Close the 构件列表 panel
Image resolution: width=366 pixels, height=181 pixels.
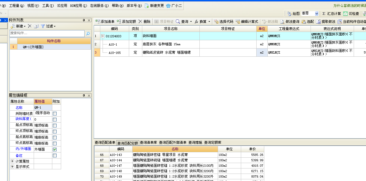pyautogui.click(x=89, y=20)
